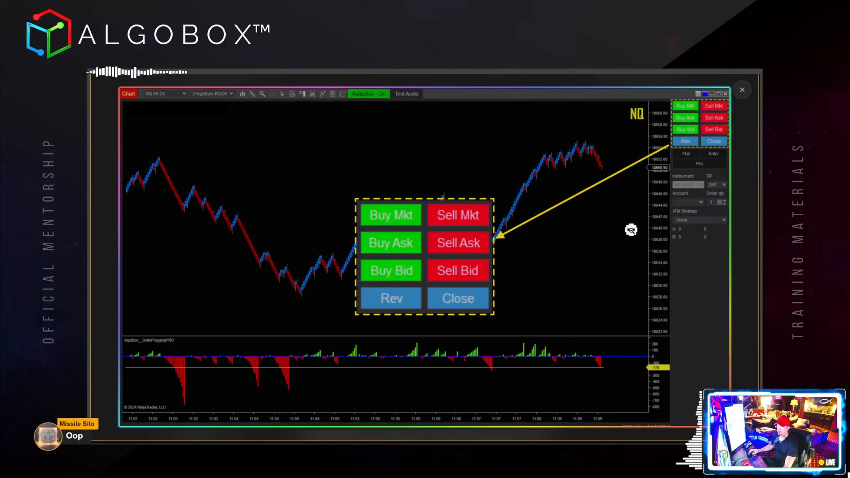Click the Order qty input field
850x478 pixels.
click(711, 202)
